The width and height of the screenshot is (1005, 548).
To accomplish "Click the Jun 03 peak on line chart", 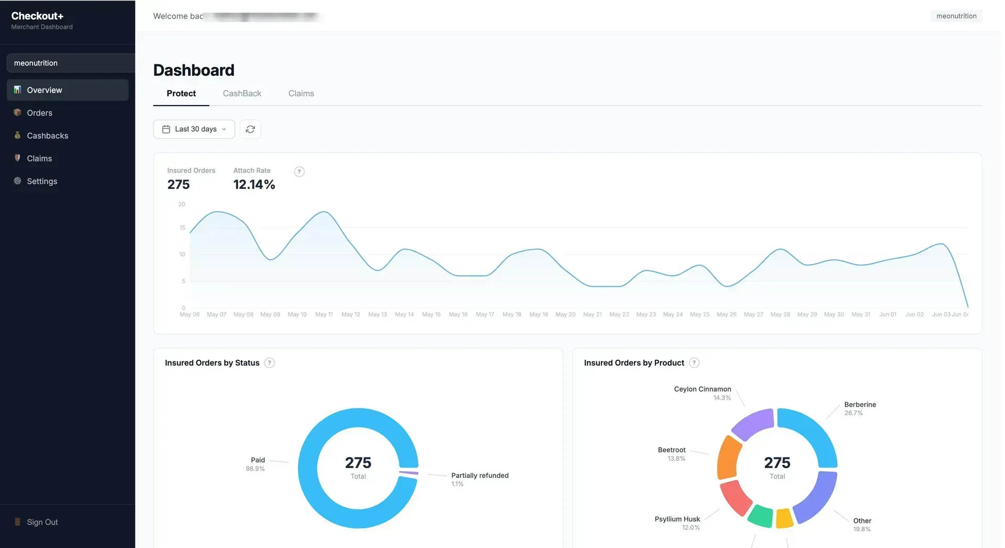I will click(x=941, y=244).
